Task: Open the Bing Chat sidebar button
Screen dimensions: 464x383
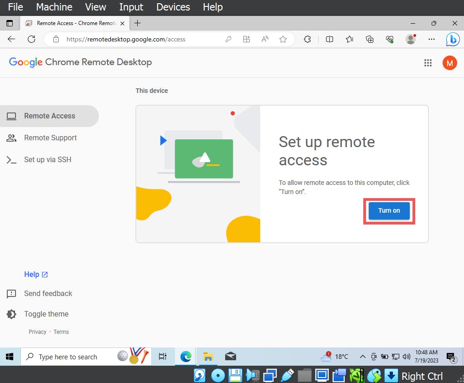Action: pyautogui.click(x=453, y=39)
